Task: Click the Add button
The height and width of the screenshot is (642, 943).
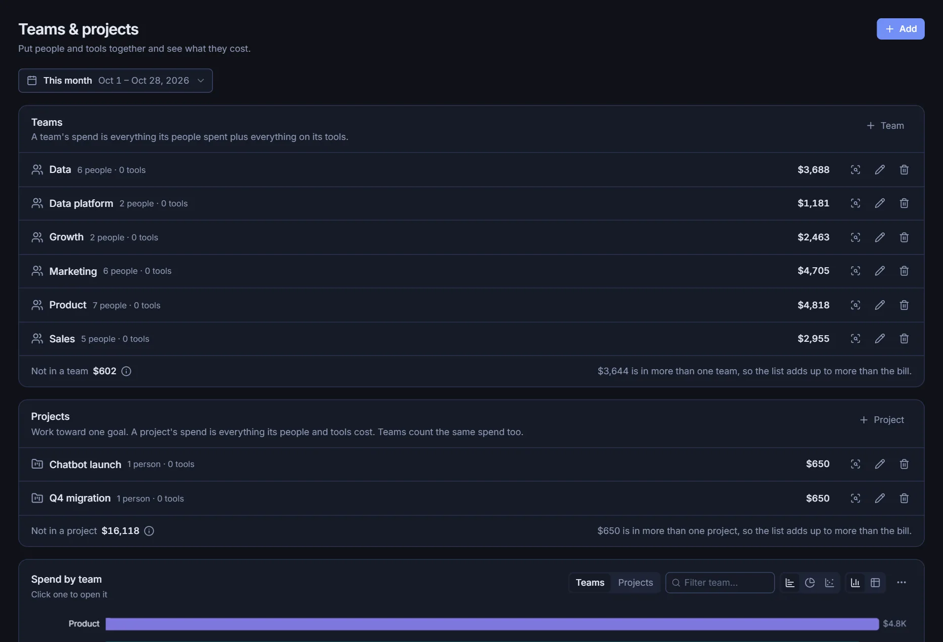Action: click(x=900, y=29)
